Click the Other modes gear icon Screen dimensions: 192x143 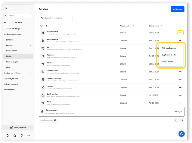click(42, 112)
